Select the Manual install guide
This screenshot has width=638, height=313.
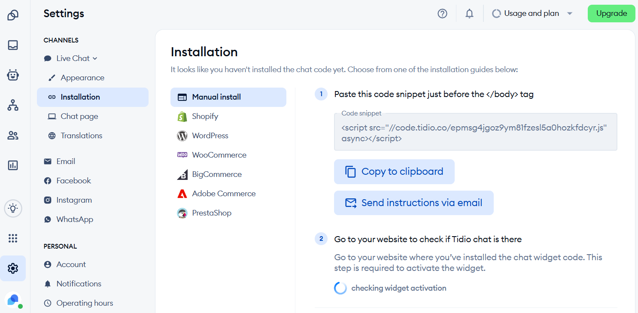click(x=228, y=97)
